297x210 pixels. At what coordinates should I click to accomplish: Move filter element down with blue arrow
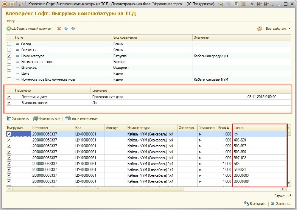click(73, 29)
